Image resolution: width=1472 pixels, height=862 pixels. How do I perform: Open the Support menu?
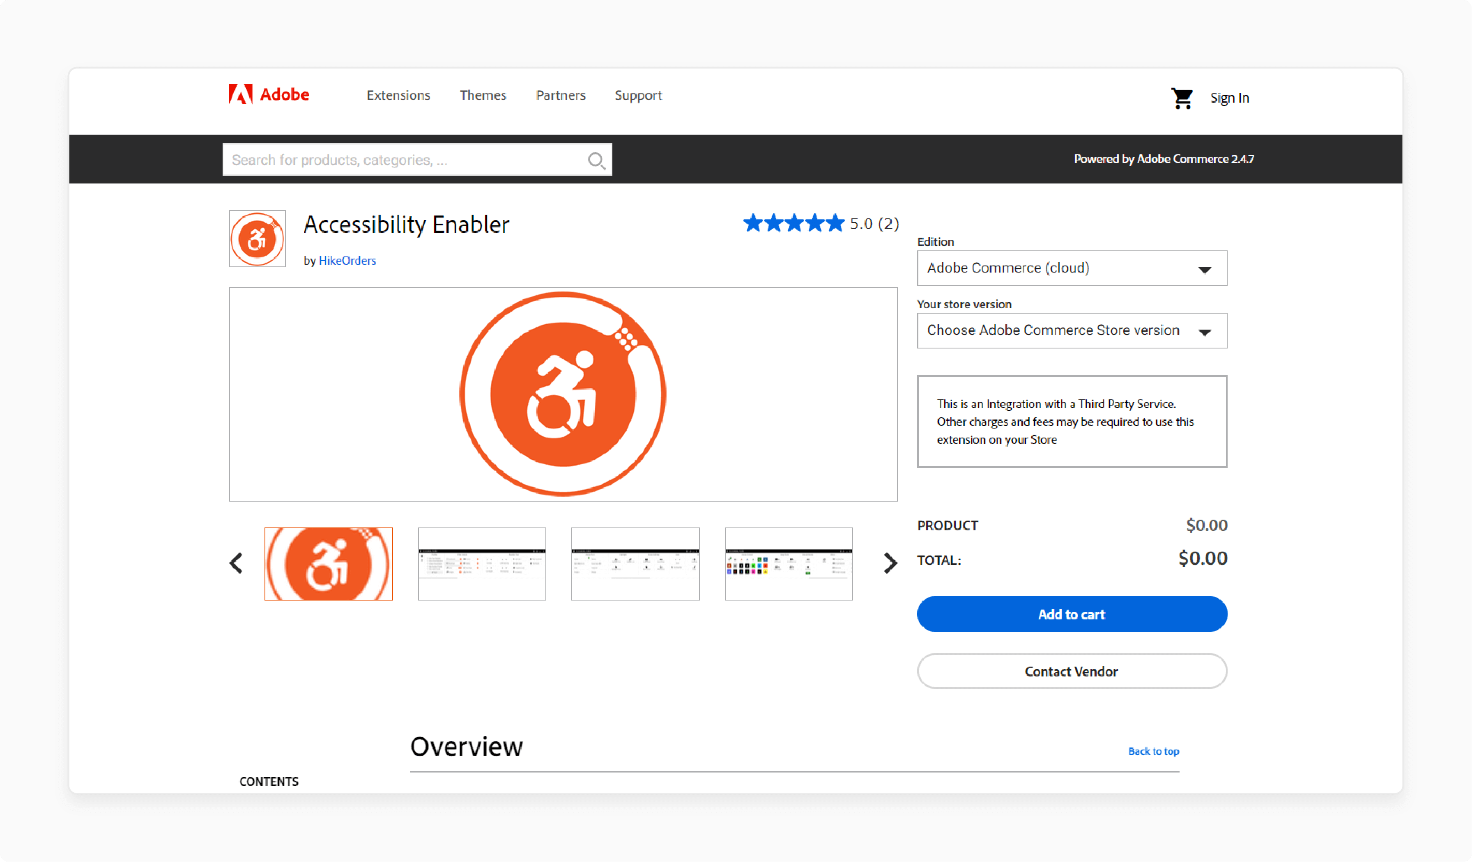click(x=638, y=95)
